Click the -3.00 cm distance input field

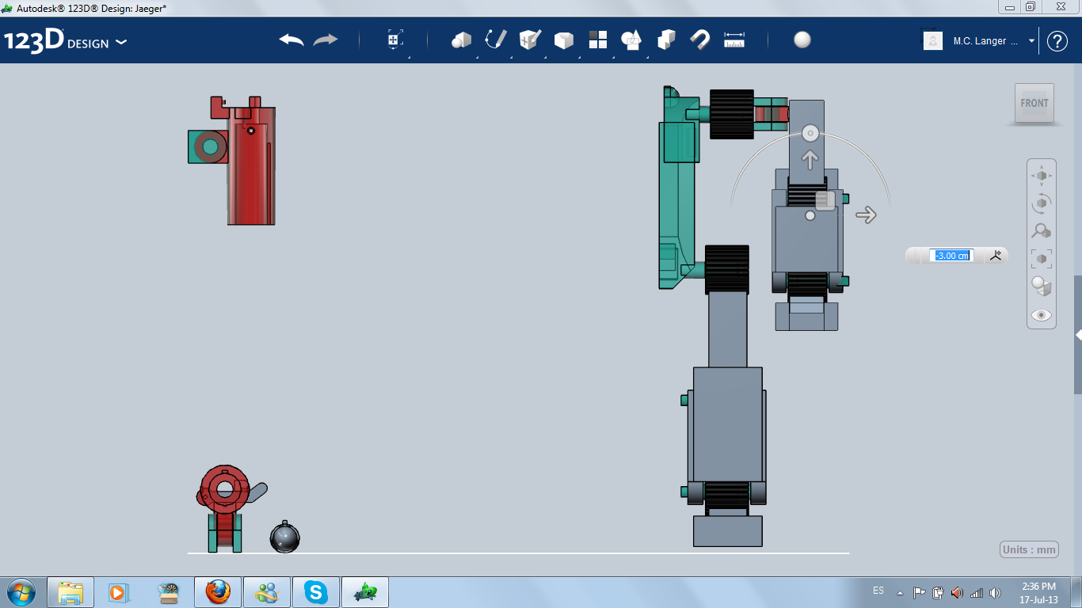click(x=951, y=256)
